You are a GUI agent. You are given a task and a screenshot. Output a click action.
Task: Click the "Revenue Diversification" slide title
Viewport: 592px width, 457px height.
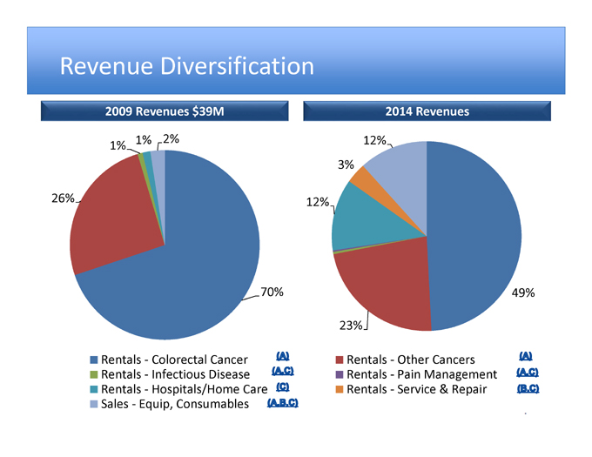(x=186, y=66)
